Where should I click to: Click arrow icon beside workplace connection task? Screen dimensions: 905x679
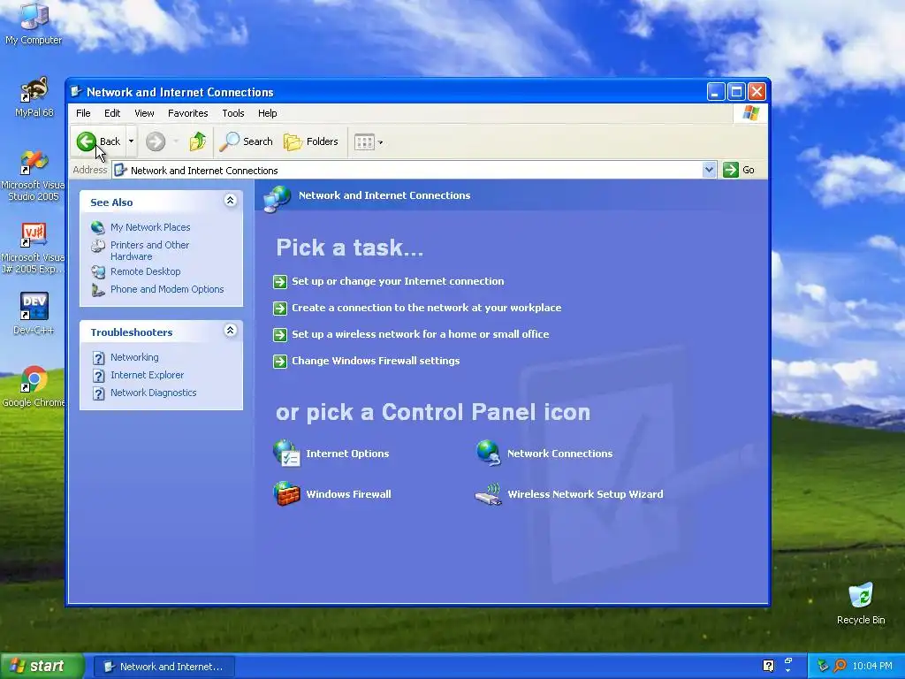tap(280, 309)
